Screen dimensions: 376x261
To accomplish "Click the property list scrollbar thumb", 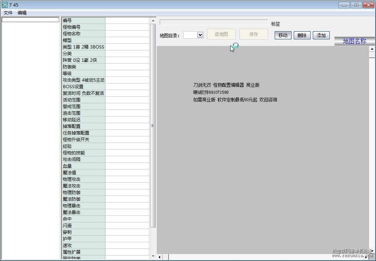I will tap(153, 126).
